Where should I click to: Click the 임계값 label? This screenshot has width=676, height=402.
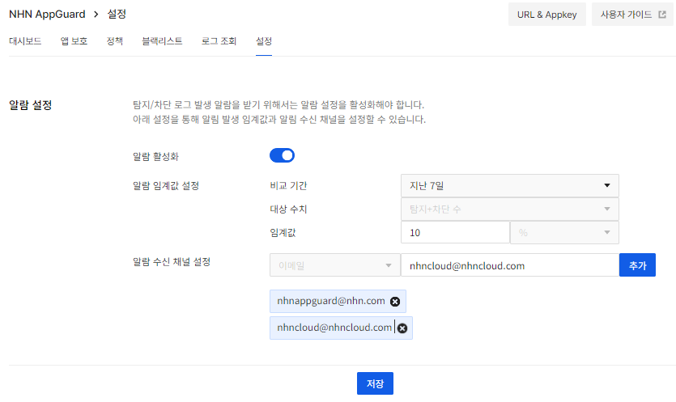coord(283,233)
